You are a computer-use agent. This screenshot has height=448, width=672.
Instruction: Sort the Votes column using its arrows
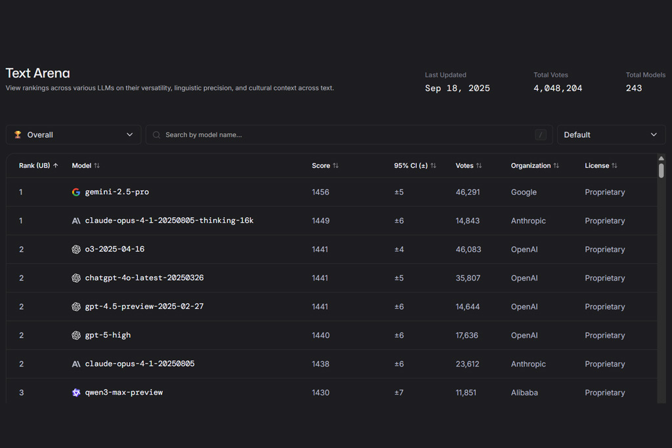click(x=478, y=166)
